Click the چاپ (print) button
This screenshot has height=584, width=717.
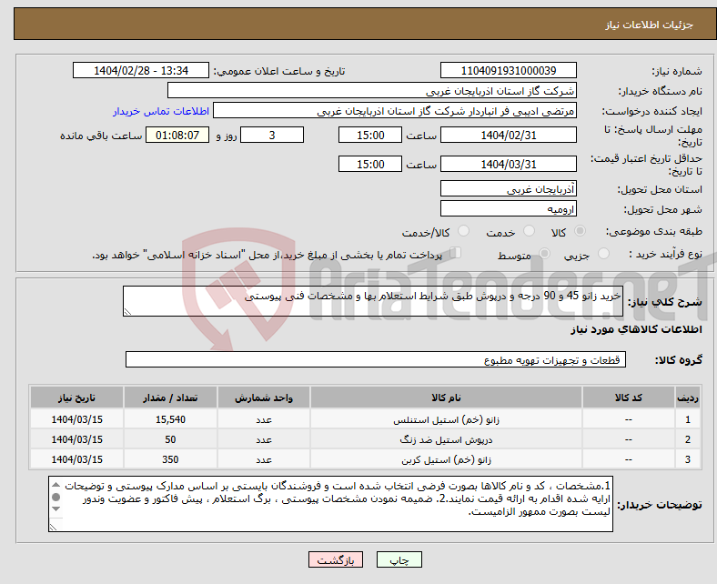(399, 559)
